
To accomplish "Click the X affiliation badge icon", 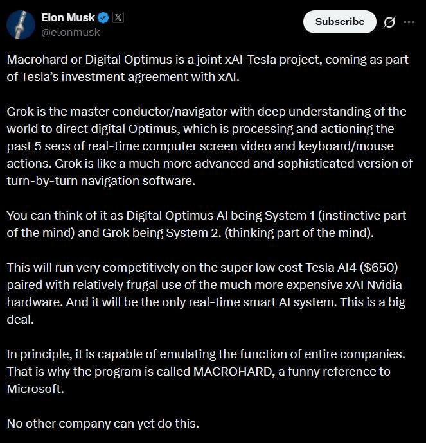I will (x=118, y=18).
